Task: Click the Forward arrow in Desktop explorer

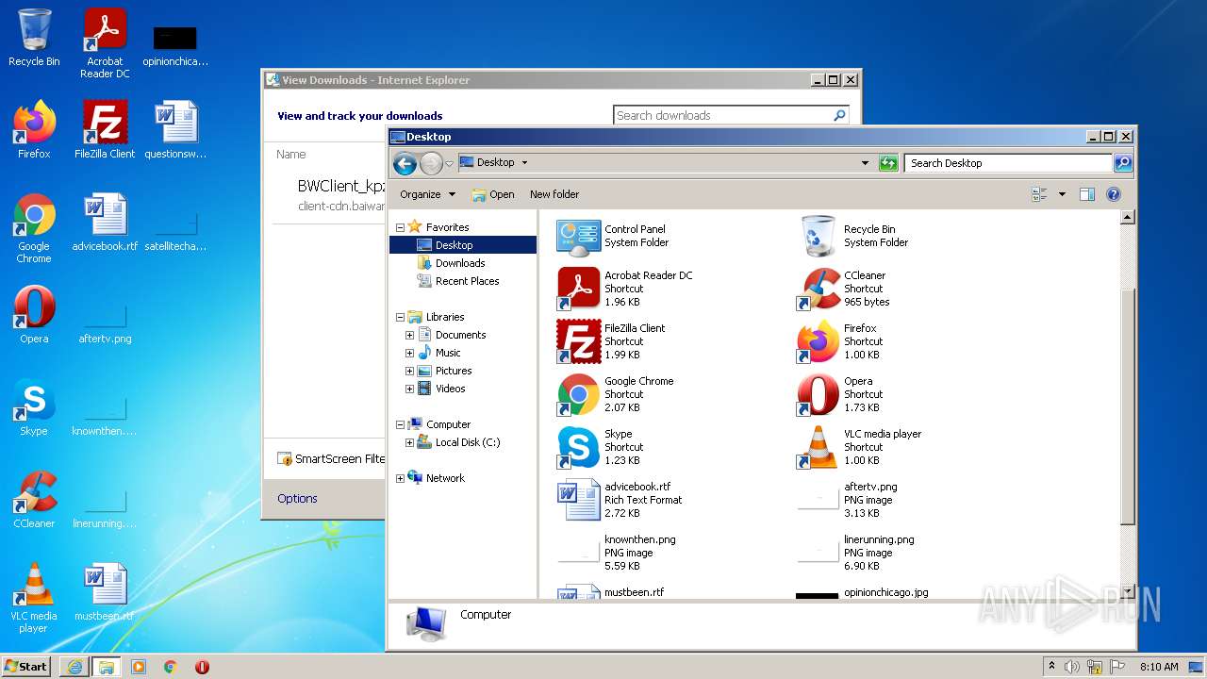Action: pyautogui.click(x=431, y=163)
